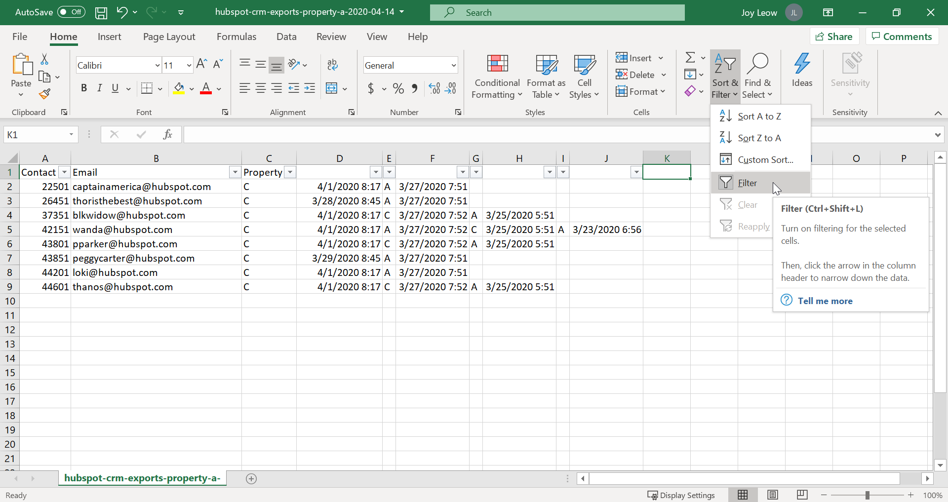Toggle Underline on the selected cell

coord(114,88)
